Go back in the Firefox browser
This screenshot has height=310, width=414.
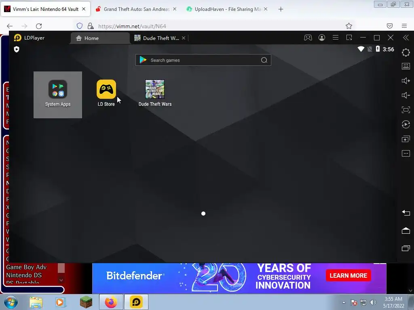[x=10, y=26]
